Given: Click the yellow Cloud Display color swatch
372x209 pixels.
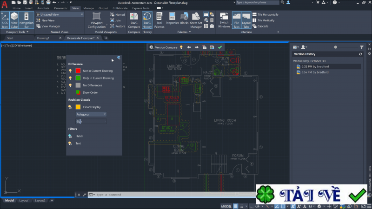Looking at the screenshot, I should tap(78, 107).
